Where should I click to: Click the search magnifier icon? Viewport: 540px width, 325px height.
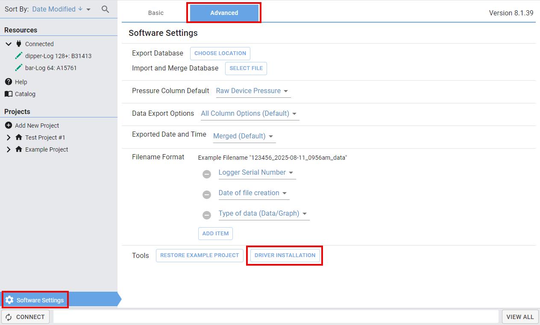pos(105,9)
